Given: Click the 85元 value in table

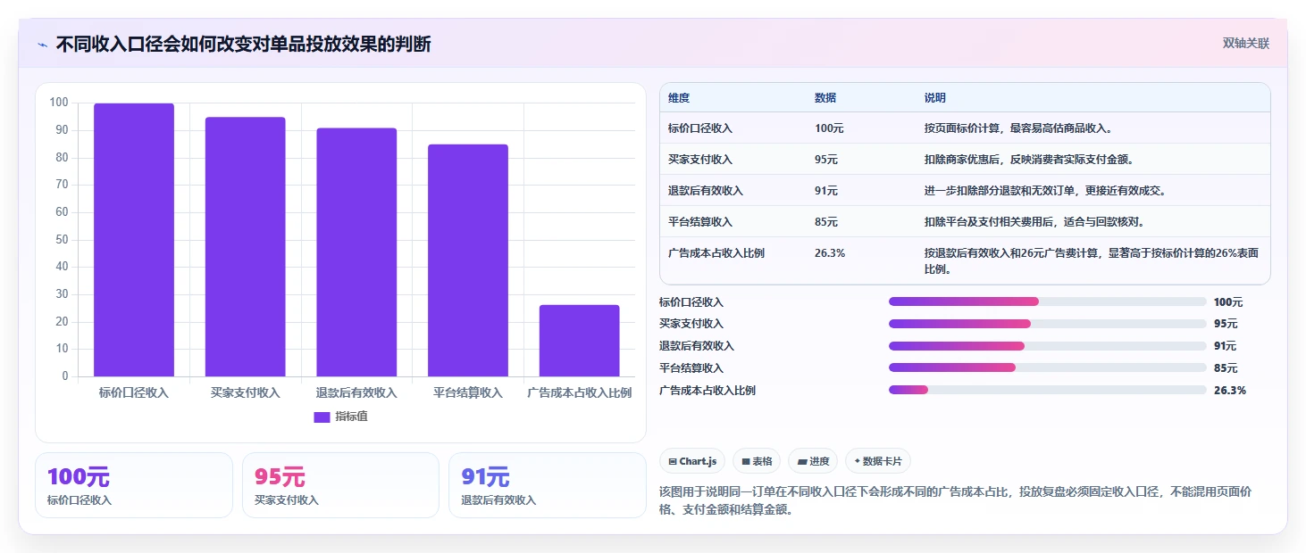Looking at the screenshot, I should [x=826, y=222].
